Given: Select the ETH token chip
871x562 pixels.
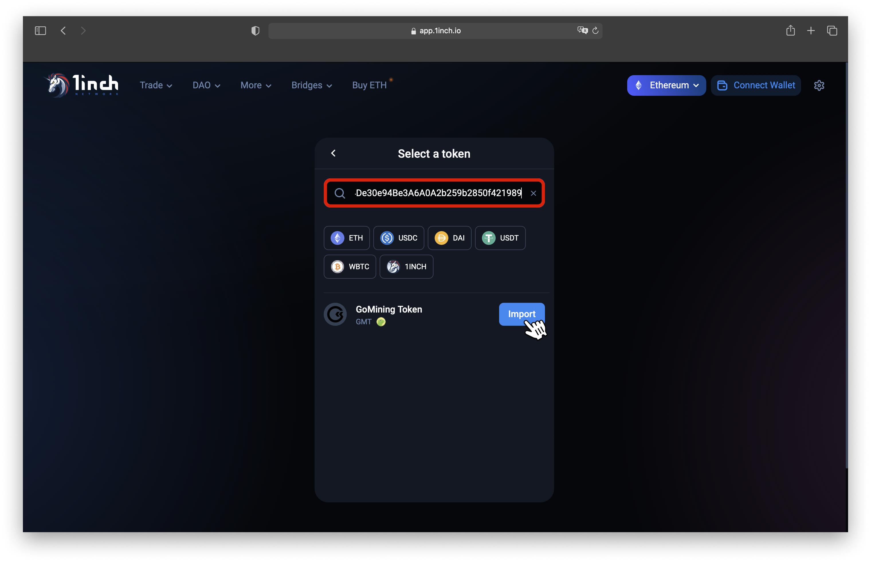Looking at the screenshot, I should click(346, 238).
